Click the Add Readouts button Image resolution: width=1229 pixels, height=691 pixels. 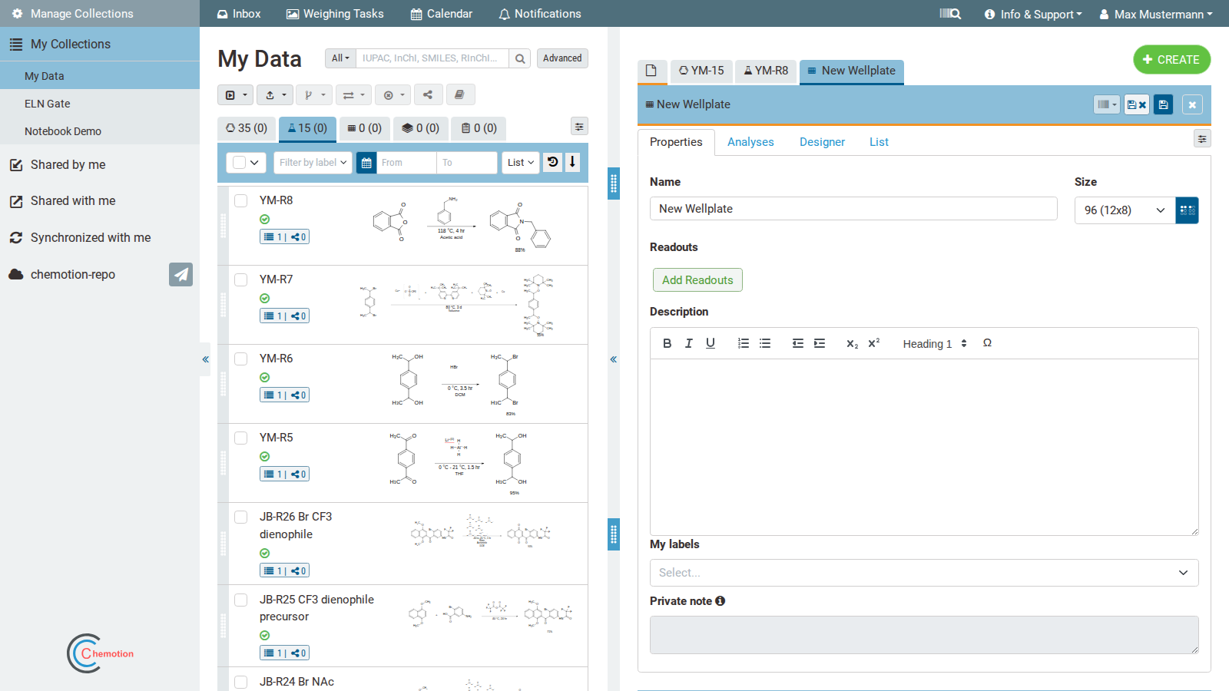point(697,280)
